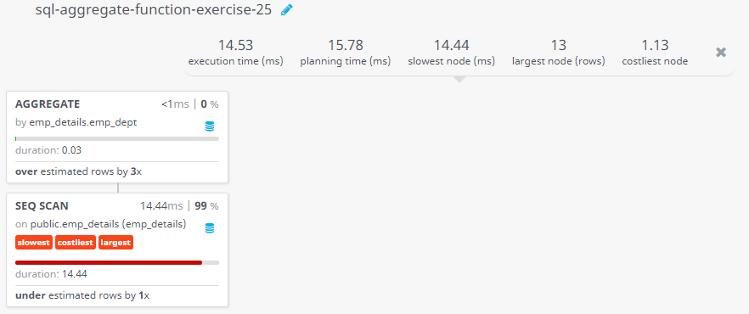Image resolution: width=749 pixels, height=314 pixels.
Task: Select the costliest tag badge
Action: 76,243
